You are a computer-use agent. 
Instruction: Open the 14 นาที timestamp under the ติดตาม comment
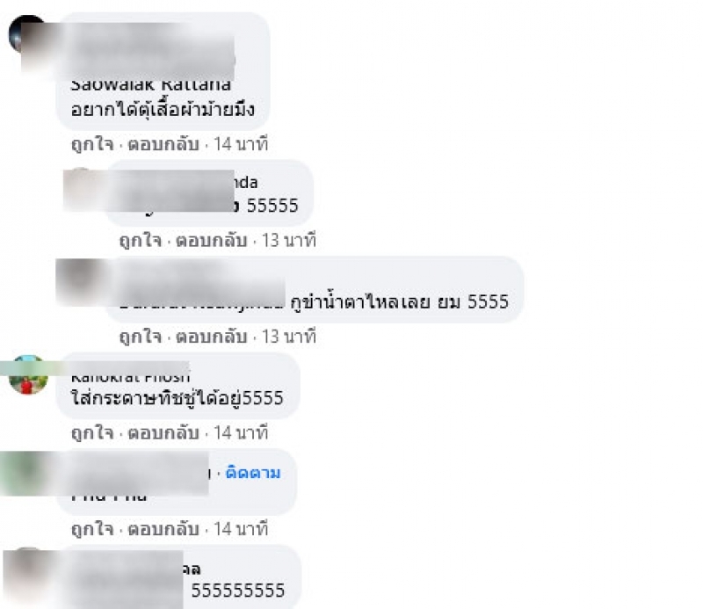241,530
